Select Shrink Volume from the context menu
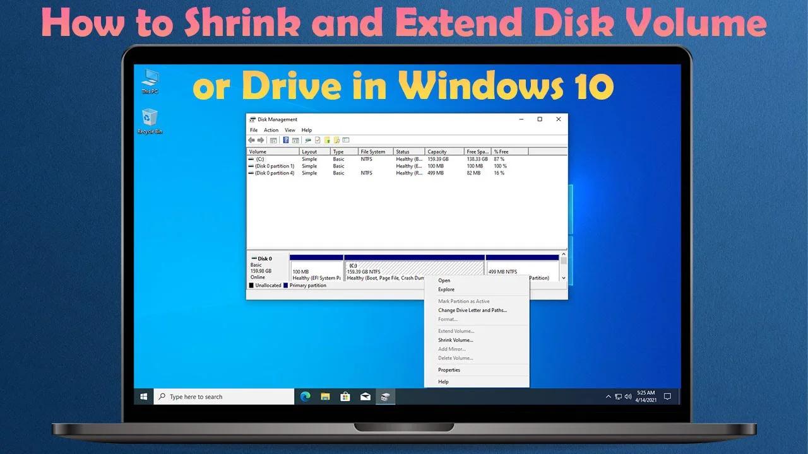 tap(456, 340)
